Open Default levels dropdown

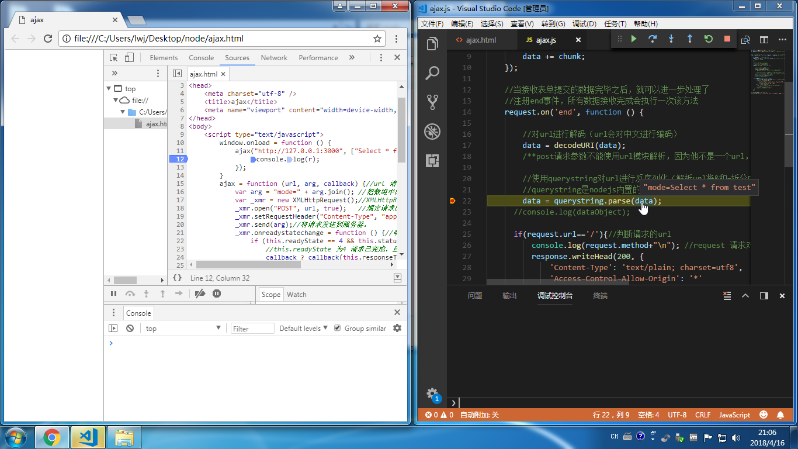(303, 328)
